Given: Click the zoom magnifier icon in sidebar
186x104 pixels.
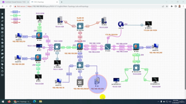Looking at the screenshot, I should 2,39.
